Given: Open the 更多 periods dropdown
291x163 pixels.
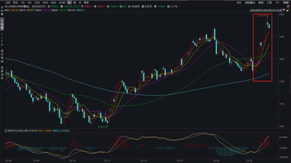Looking at the screenshot, I should click(86, 2).
